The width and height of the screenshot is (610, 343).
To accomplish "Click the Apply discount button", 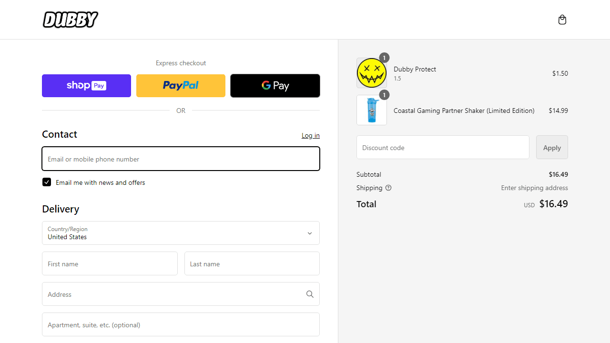I will point(552,147).
